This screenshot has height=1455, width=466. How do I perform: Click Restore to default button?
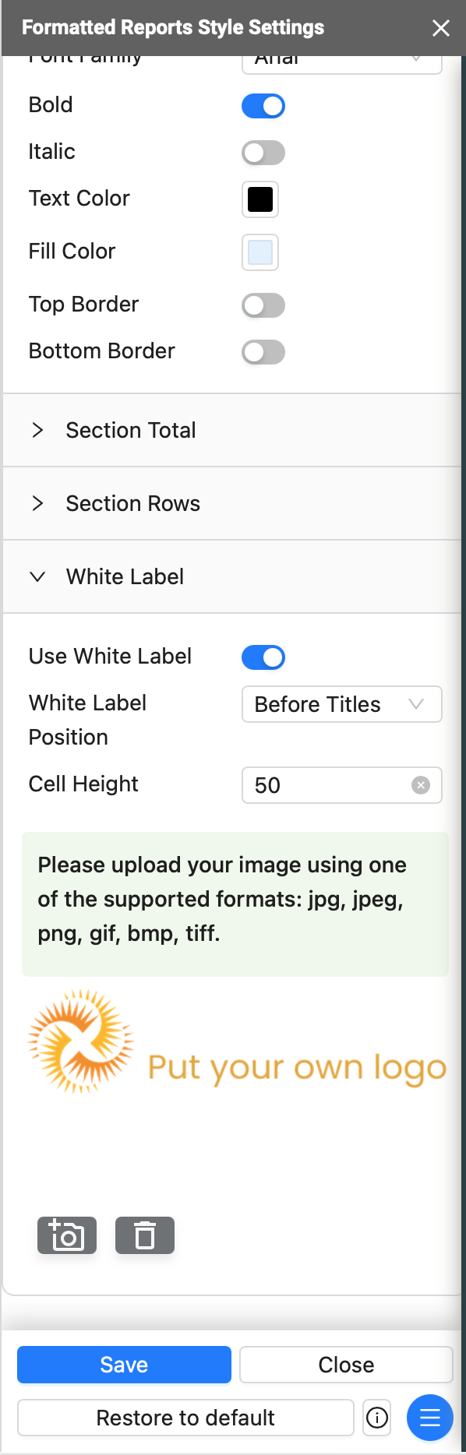[x=185, y=1418]
